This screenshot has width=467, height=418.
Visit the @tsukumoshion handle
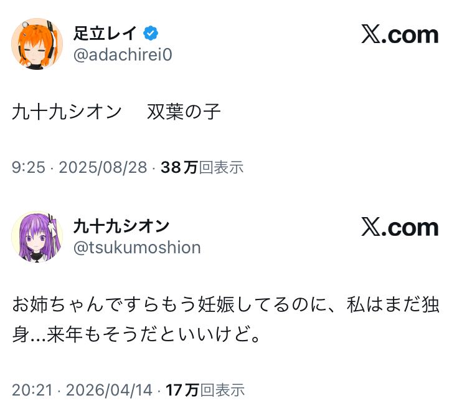click(x=137, y=248)
